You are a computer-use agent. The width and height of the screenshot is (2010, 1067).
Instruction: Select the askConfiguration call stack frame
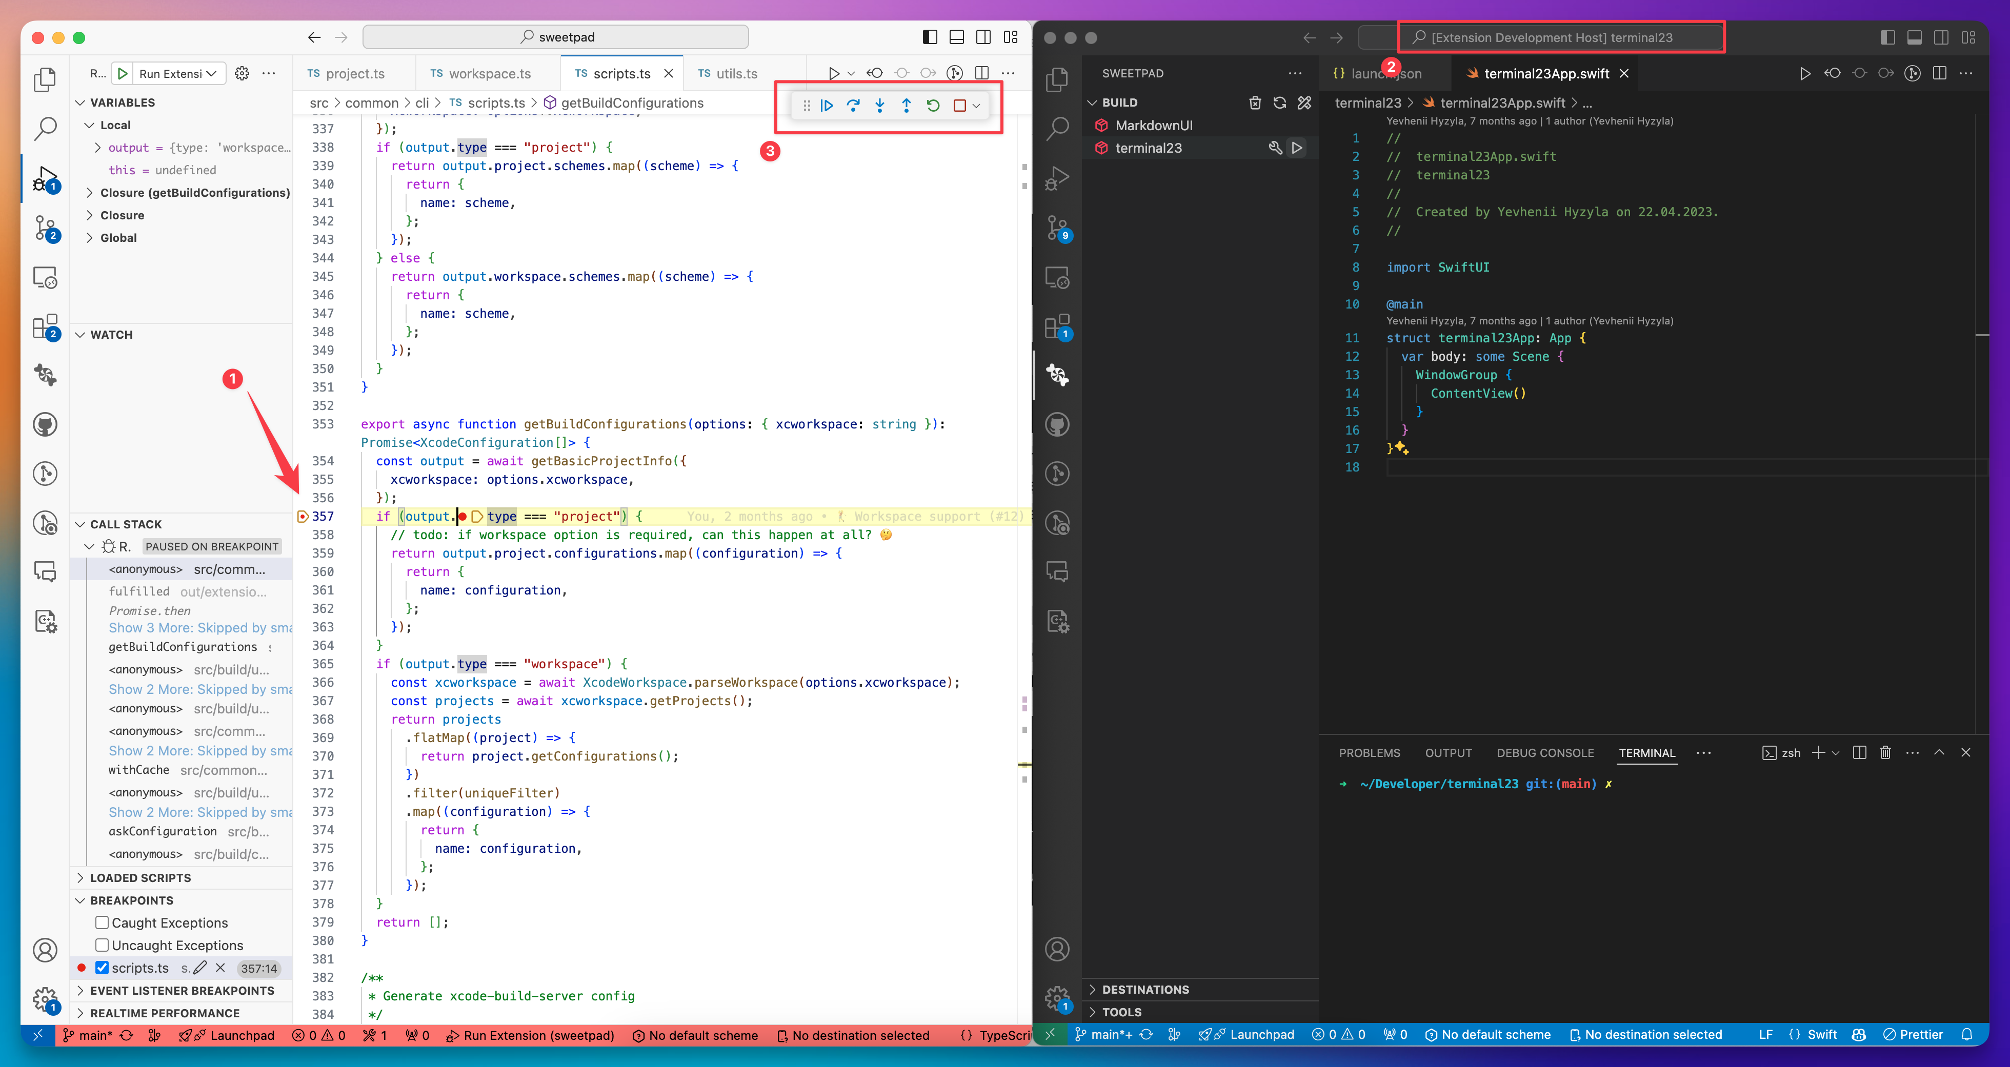coord(181,831)
